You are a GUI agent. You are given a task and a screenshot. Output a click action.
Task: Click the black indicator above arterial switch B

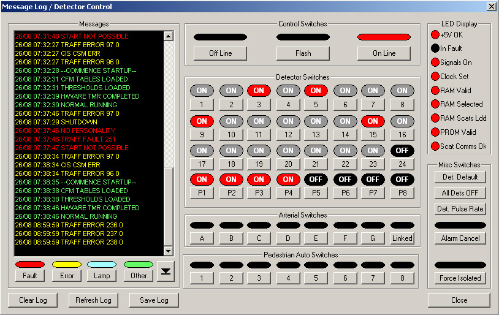pos(231,226)
